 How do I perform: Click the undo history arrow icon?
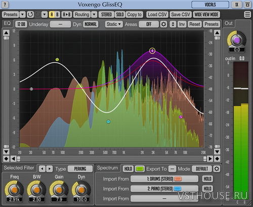pos(30,15)
